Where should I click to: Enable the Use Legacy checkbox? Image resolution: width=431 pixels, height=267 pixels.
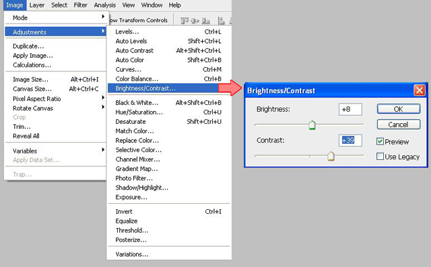[x=380, y=157]
